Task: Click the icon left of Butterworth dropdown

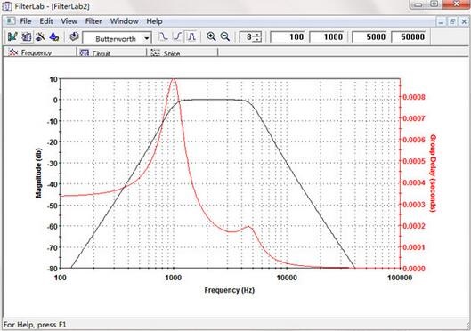Action: click(74, 36)
